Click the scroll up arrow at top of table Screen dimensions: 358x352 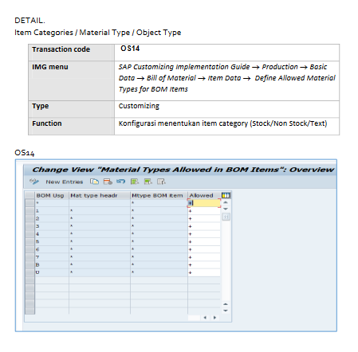(x=226, y=202)
